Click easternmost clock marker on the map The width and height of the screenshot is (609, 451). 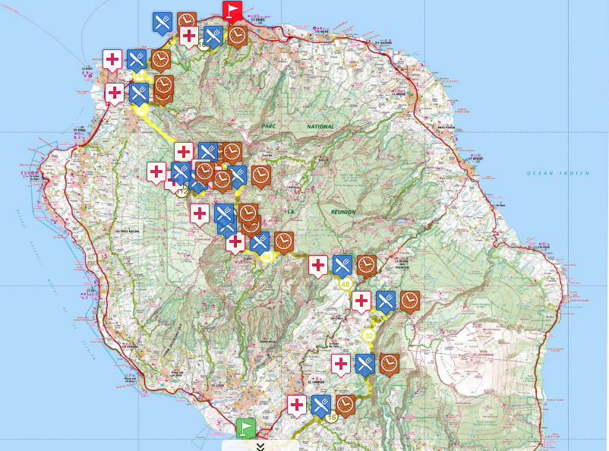(x=410, y=301)
